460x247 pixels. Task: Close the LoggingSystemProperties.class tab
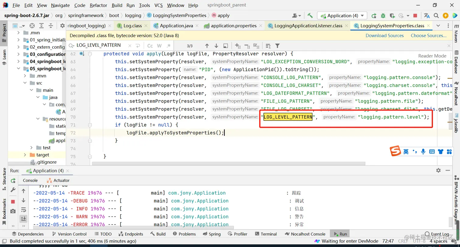428,26
